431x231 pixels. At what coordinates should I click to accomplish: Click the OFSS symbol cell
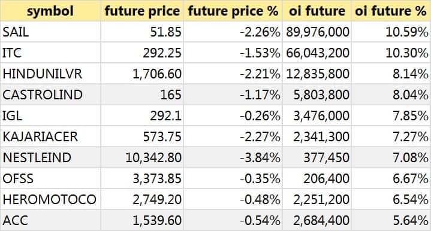(x=50, y=178)
